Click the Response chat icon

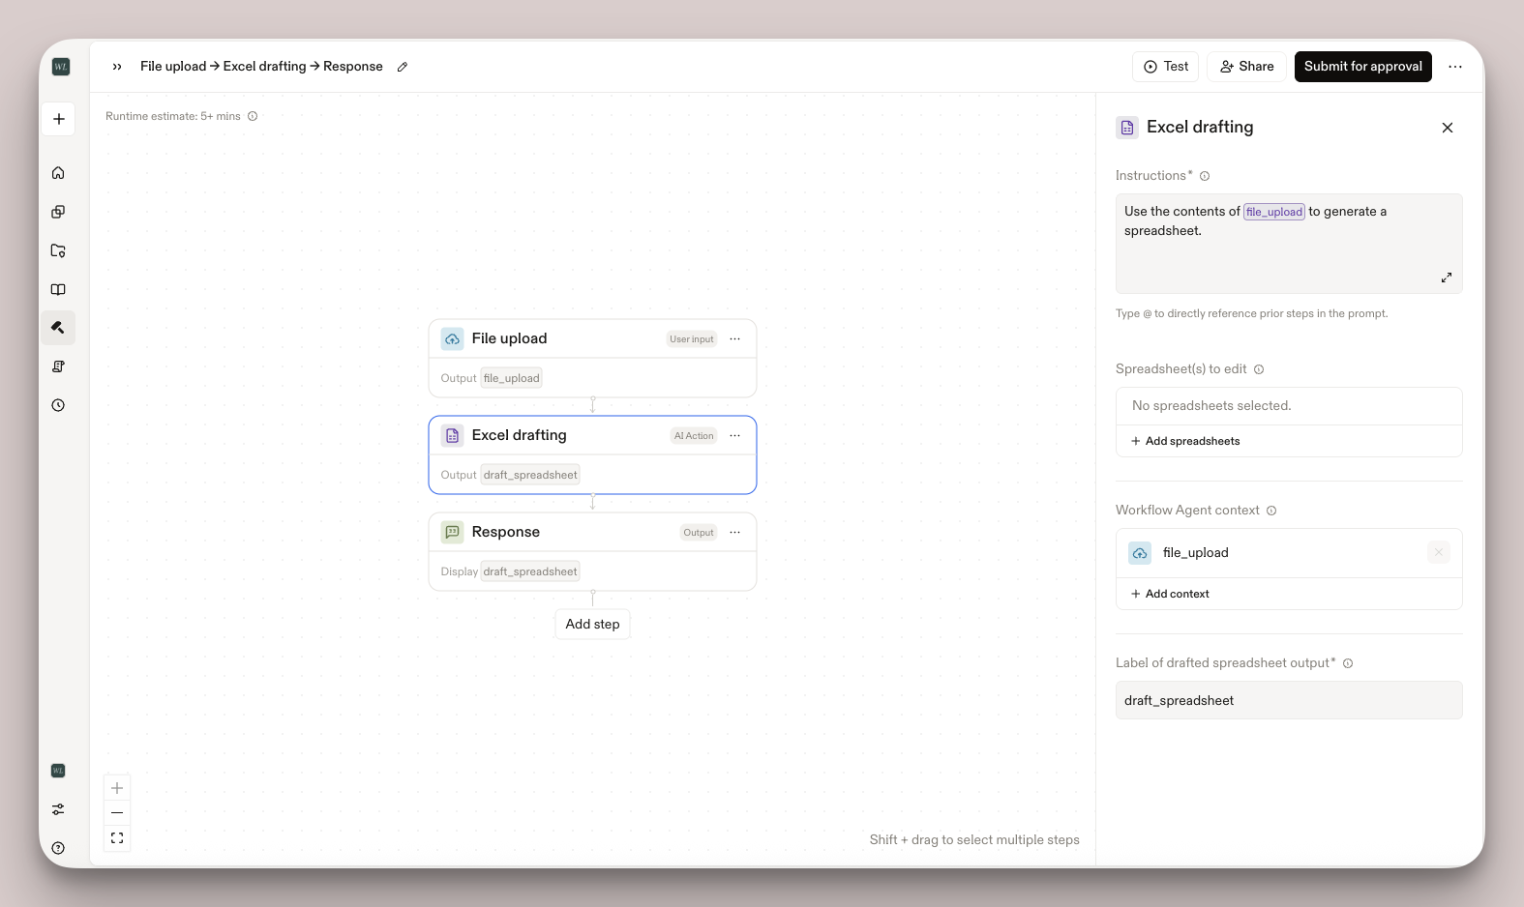pyautogui.click(x=452, y=532)
